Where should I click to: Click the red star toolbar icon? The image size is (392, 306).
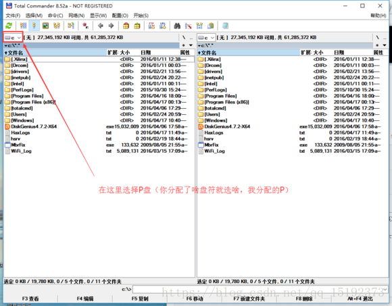tap(86, 26)
